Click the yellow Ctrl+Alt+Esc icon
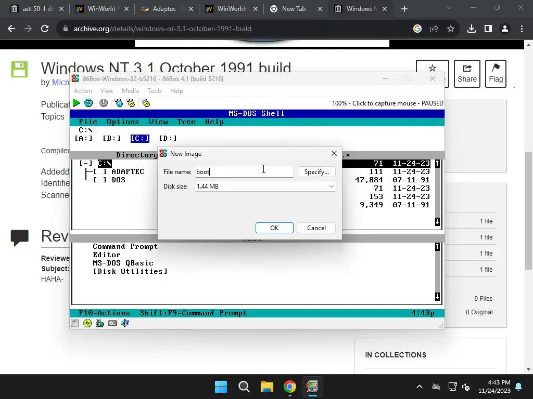This screenshot has height=399, width=533. (x=131, y=103)
